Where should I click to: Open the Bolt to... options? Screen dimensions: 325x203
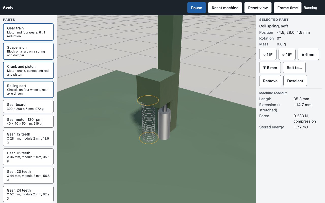294,67
